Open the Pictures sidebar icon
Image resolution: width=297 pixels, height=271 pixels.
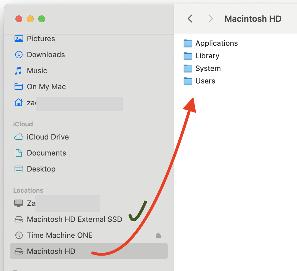19,39
